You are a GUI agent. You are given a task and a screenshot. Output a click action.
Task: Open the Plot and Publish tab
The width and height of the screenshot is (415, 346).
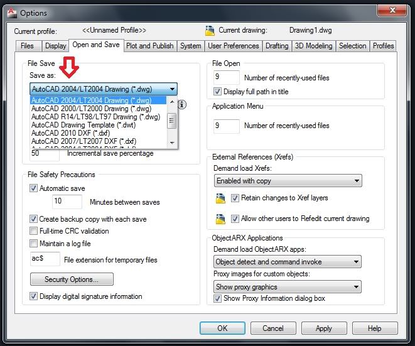point(150,46)
